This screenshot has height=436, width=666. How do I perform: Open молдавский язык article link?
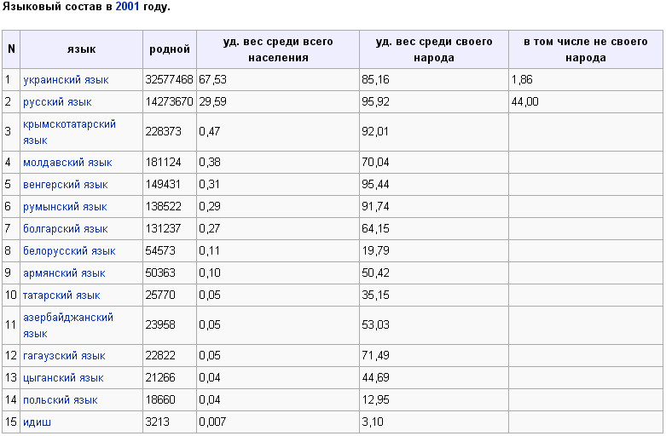[x=67, y=163]
